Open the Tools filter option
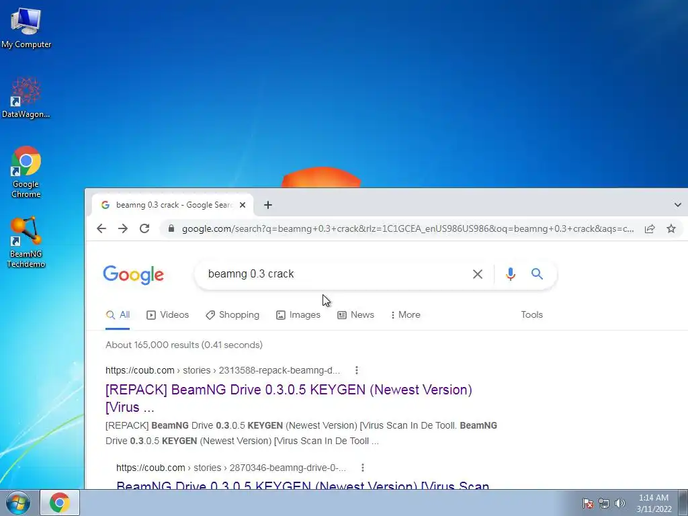 (x=532, y=314)
